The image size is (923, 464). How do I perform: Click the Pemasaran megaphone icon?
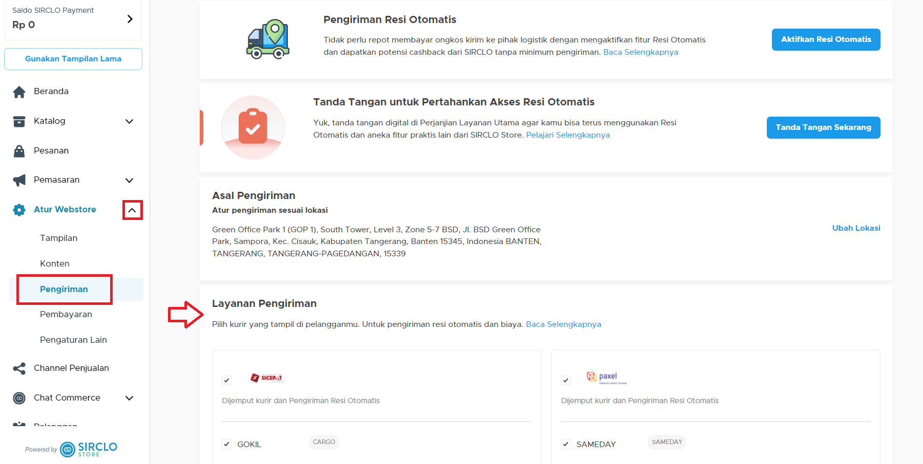19,180
